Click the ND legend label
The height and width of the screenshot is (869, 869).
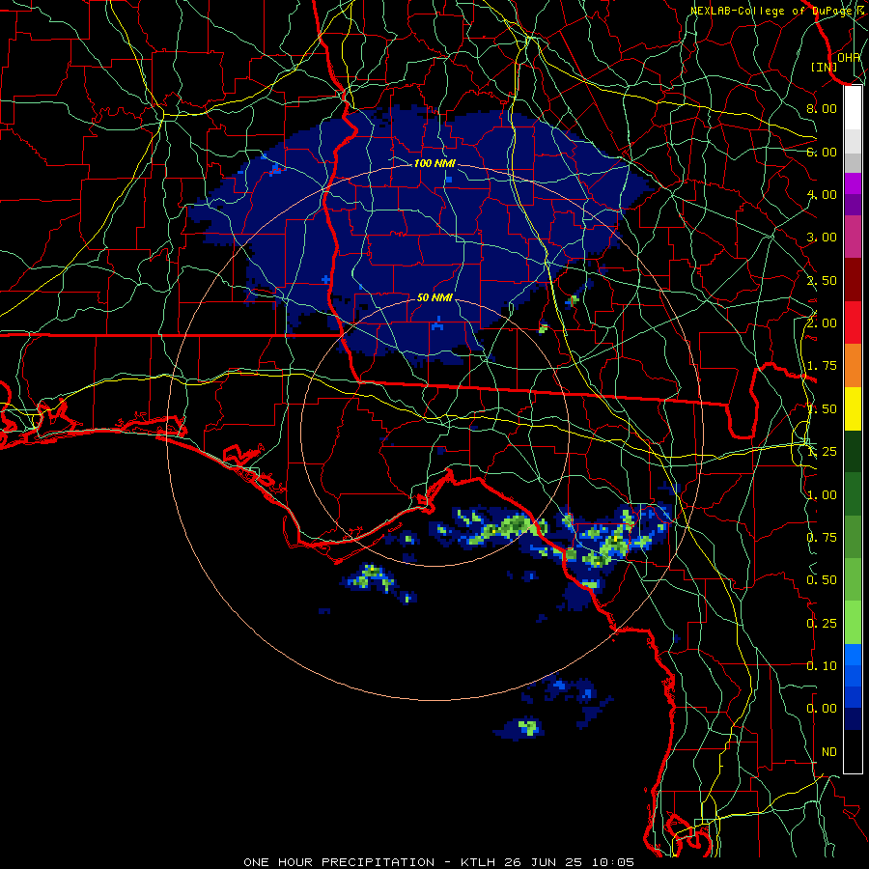[x=829, y=752]
